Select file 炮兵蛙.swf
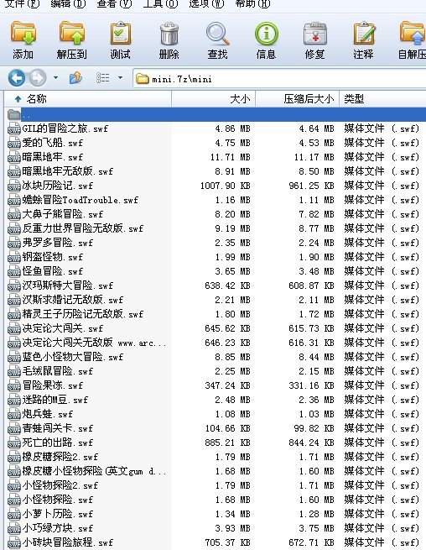 click(48, 414)
